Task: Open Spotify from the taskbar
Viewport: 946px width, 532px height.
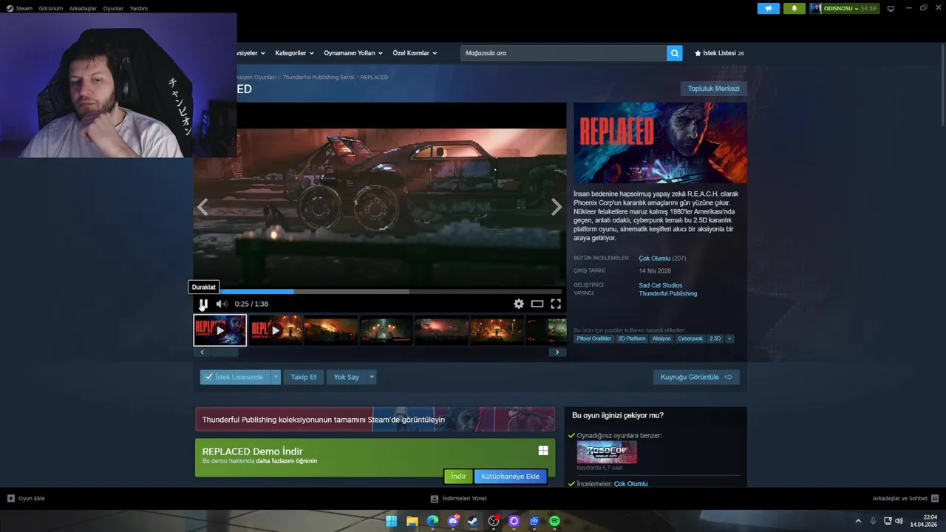Action: [x=554, y=521]
